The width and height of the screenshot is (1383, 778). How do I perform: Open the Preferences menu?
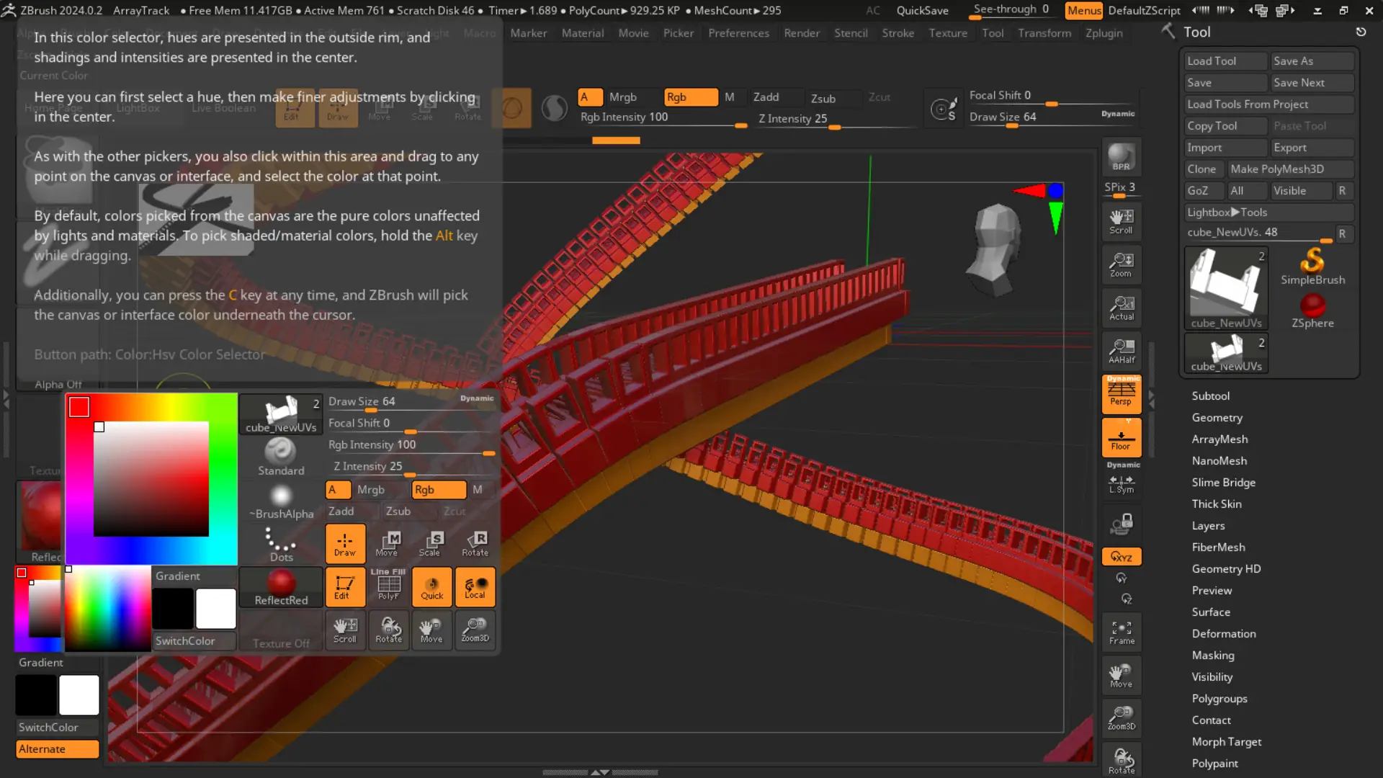click(x=738, y=33)
